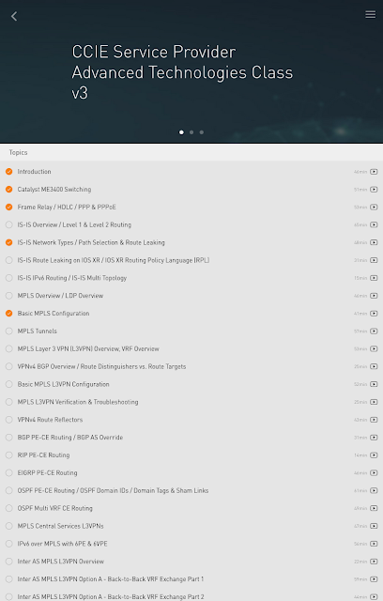Select 'MPLS L3VPN Verification & Troubleshooting' text

coord(78,402)
